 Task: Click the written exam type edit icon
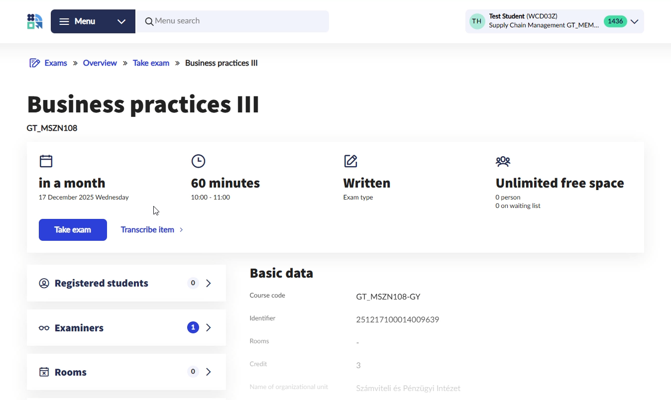click(x=350, y=161)
